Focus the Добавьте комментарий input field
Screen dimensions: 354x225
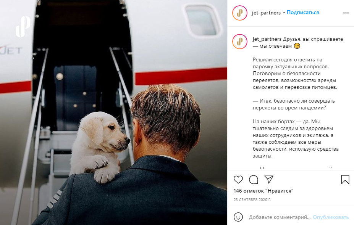[280, 217]
